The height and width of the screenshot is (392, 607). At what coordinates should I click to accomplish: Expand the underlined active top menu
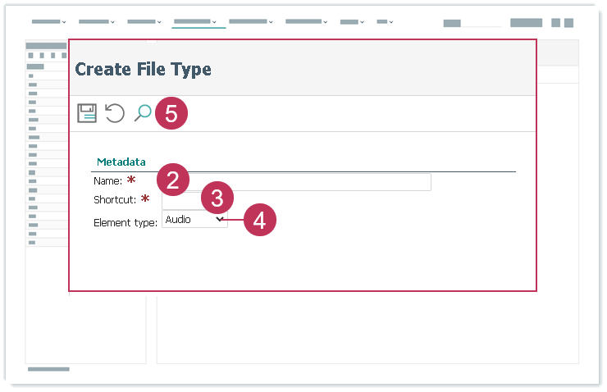(x=195, y=21)
